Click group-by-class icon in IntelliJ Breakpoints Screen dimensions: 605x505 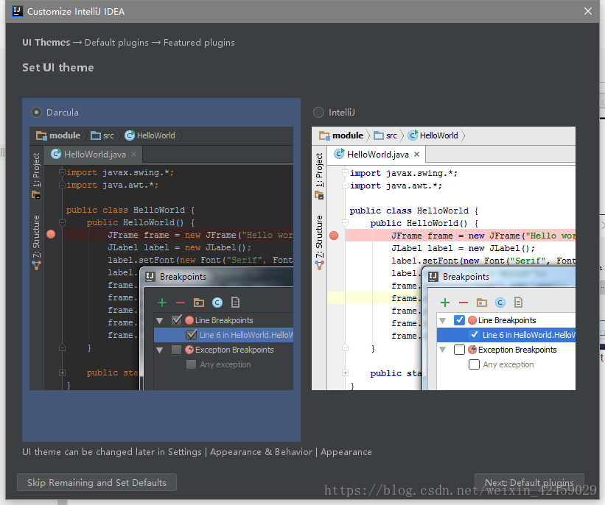click(500, 303)
